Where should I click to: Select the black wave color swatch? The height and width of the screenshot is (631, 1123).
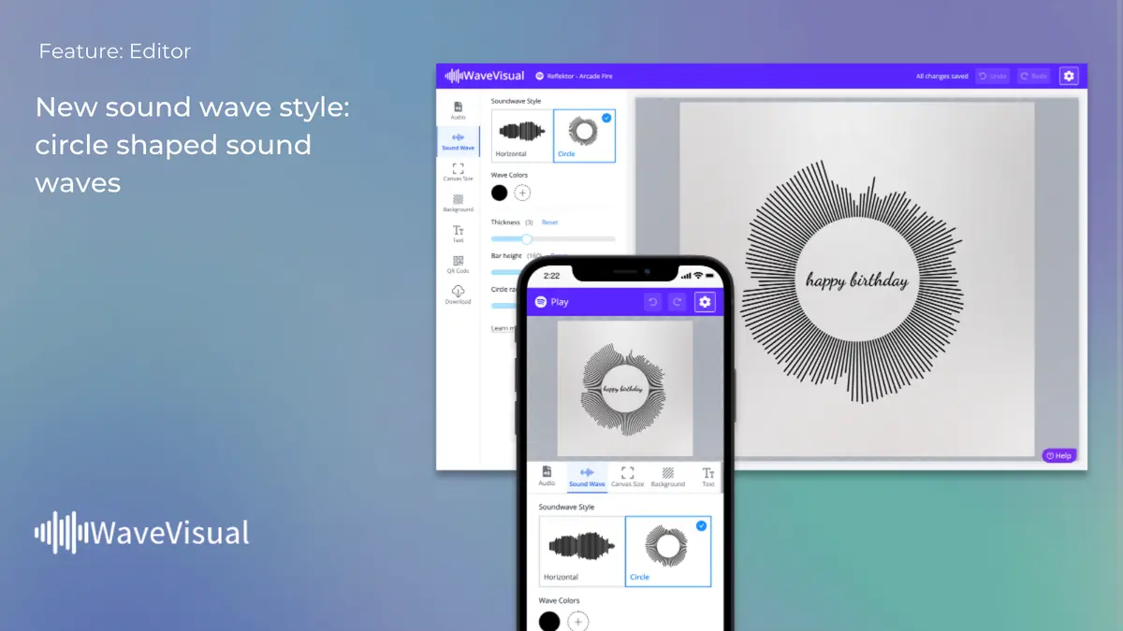point(500,192)
